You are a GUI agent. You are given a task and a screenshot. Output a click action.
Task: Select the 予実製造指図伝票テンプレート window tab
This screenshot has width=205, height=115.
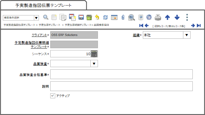pyautogui.click(x=43, y=5)
